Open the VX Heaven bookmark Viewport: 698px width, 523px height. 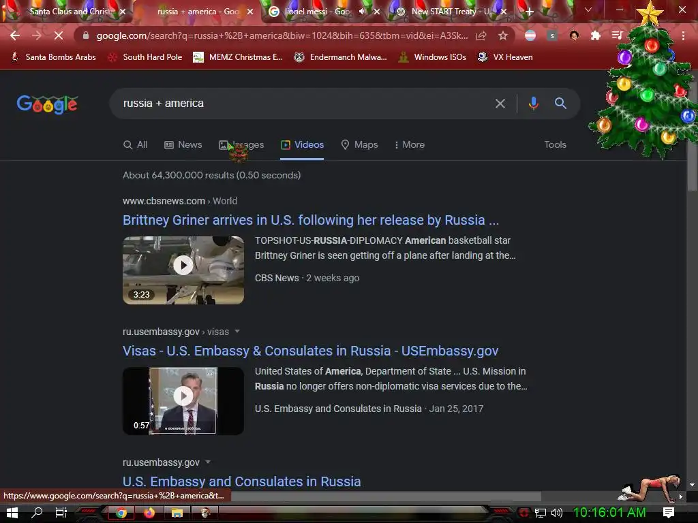[505, 57]
